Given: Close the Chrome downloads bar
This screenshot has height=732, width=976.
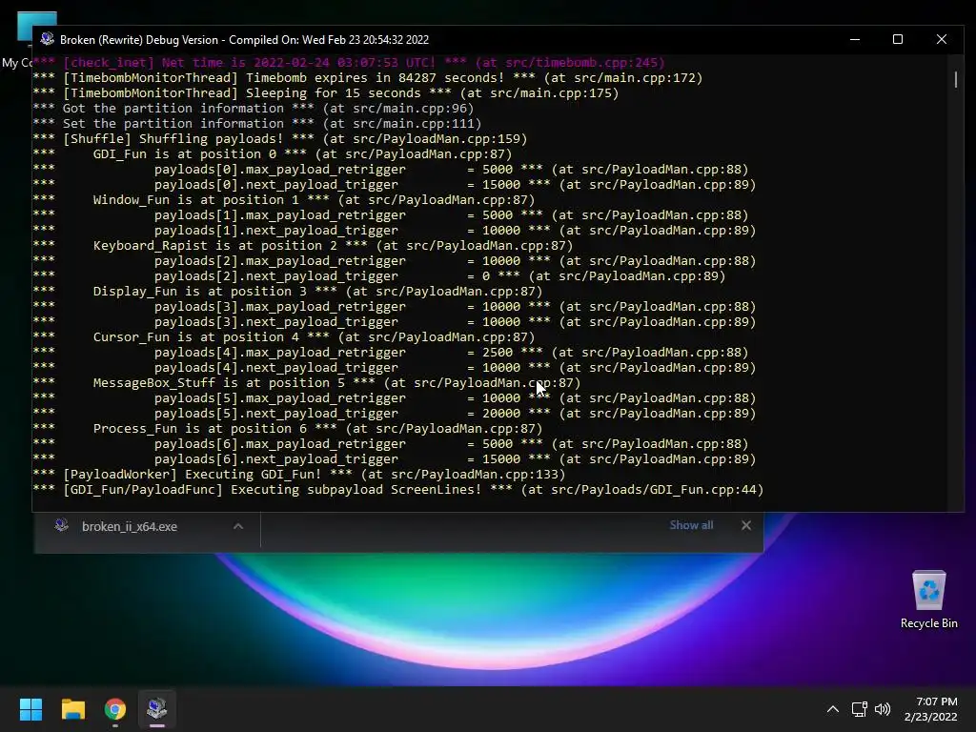Looking at the screenshot, I should click(x=745, y=525).
